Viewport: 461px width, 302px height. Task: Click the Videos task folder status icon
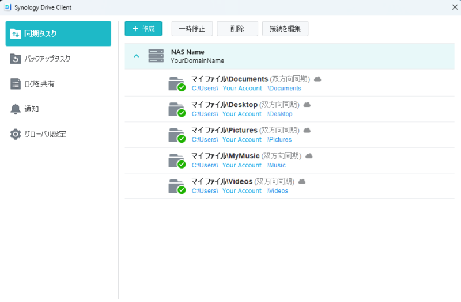177,186
